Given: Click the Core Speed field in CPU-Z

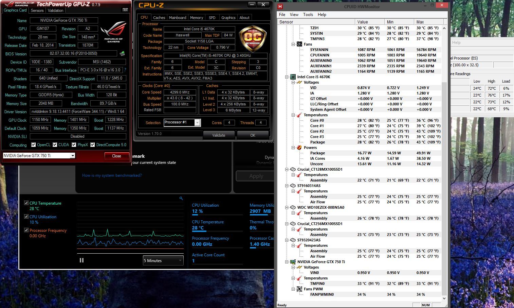Looking at the screenshot, I should pos(180,92).
